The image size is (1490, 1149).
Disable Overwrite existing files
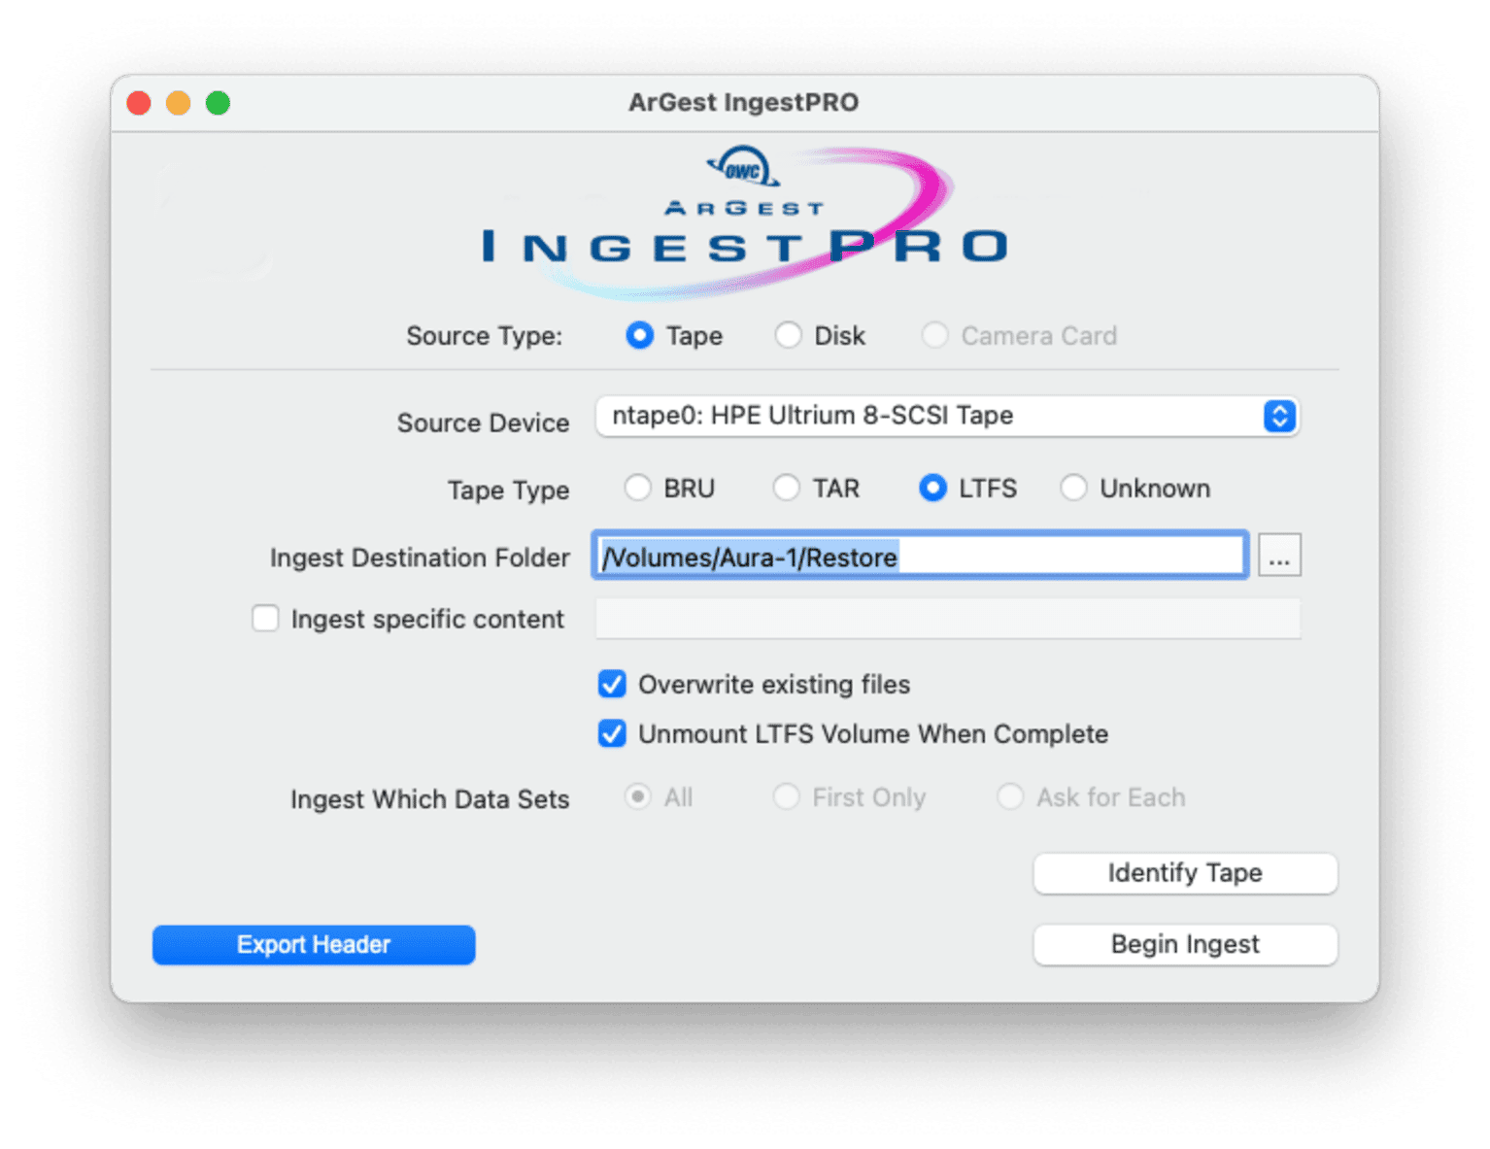(x=612, y=685)
